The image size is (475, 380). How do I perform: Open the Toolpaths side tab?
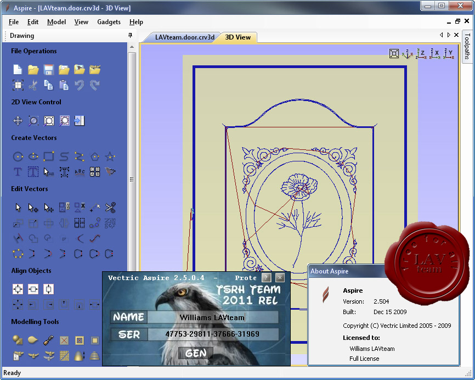467,46
